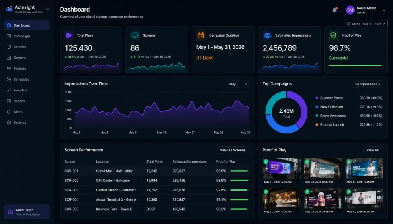Click the Settings gear icon
This screenshot has width=393, height=224.
[9, 123]
